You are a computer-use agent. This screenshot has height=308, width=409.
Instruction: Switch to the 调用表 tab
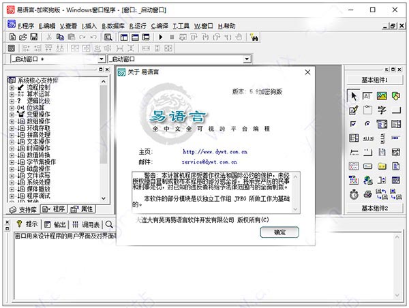pyautogui.click(x=86, y=224)
